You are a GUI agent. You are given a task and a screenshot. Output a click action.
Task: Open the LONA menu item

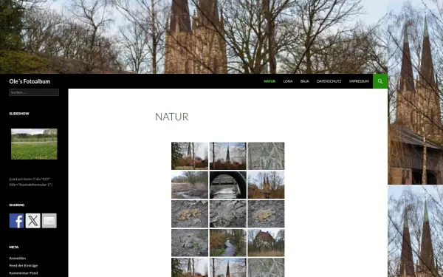pos(288,81)
